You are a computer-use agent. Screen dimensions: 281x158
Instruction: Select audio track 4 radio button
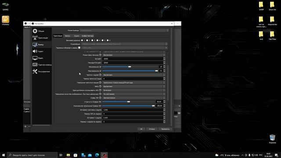97,40
